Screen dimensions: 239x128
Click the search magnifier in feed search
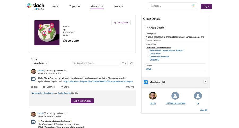(x=75, y=63)
